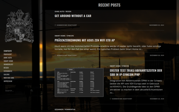179x112 pixels.
Task: Click the search magnifier icon in sidebar
Action: [x=32, y=90]
